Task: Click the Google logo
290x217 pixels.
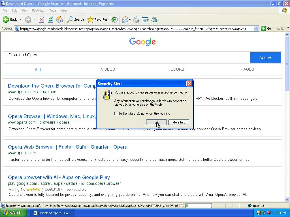Action: click(x=142, y=42)
